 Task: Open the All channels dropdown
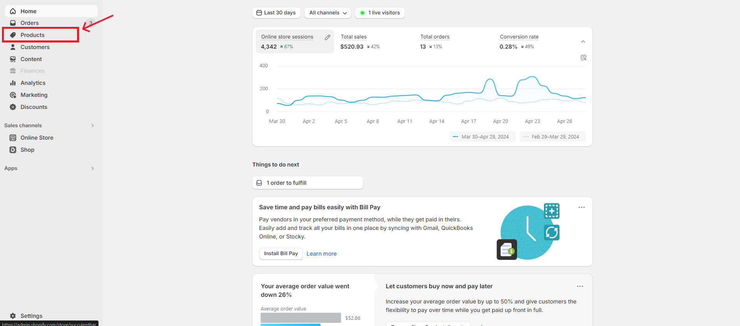tap(328, 13)
